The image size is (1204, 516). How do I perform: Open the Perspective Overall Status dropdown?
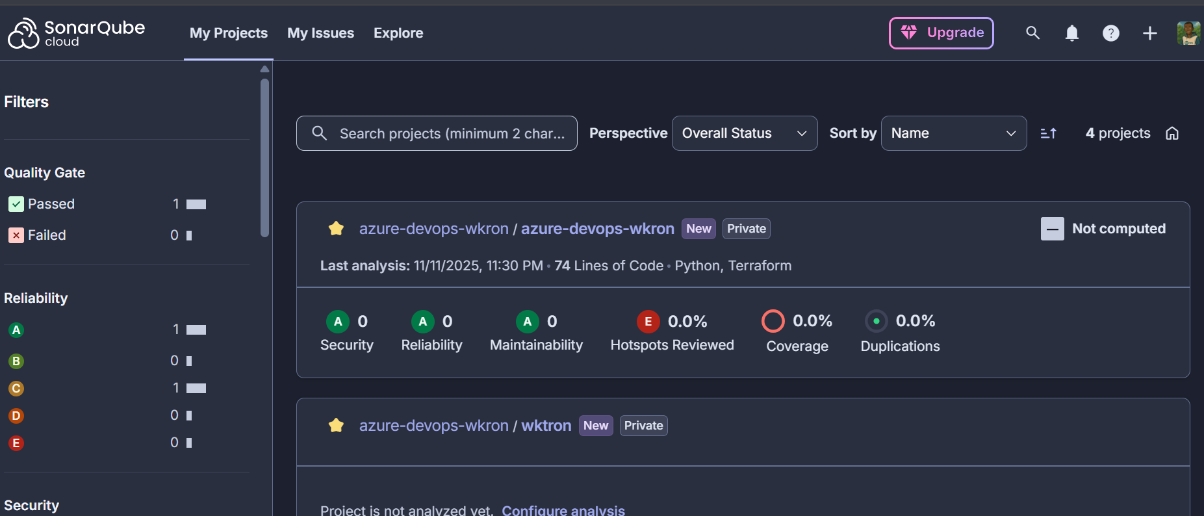(744, 133)
